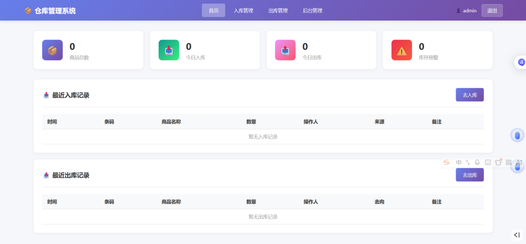
Task: Click the 库存预警 label
Action: (428, 58)
